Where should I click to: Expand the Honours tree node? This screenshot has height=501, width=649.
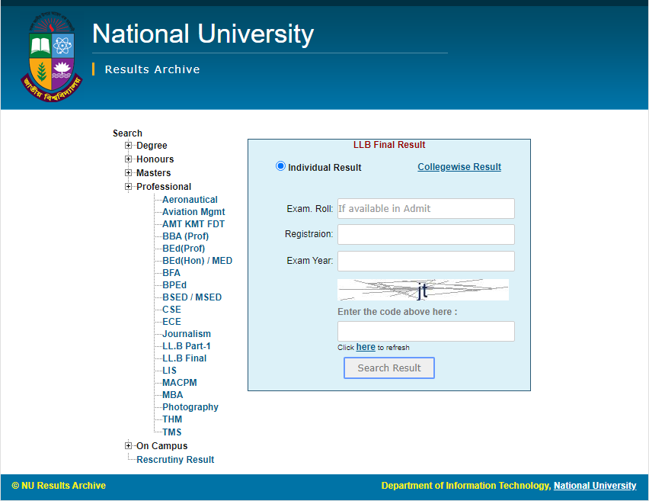point(128,159)
